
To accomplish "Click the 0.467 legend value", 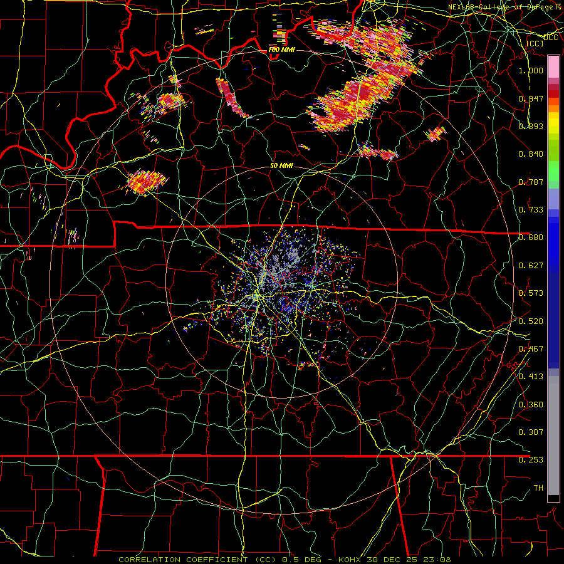I will click(x=531, y=348).
